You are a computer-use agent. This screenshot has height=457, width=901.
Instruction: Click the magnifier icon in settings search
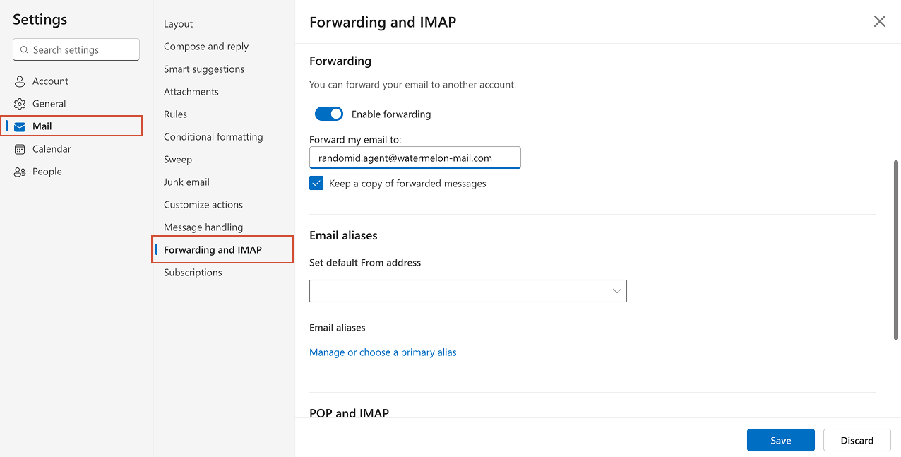tap(24, 49)
